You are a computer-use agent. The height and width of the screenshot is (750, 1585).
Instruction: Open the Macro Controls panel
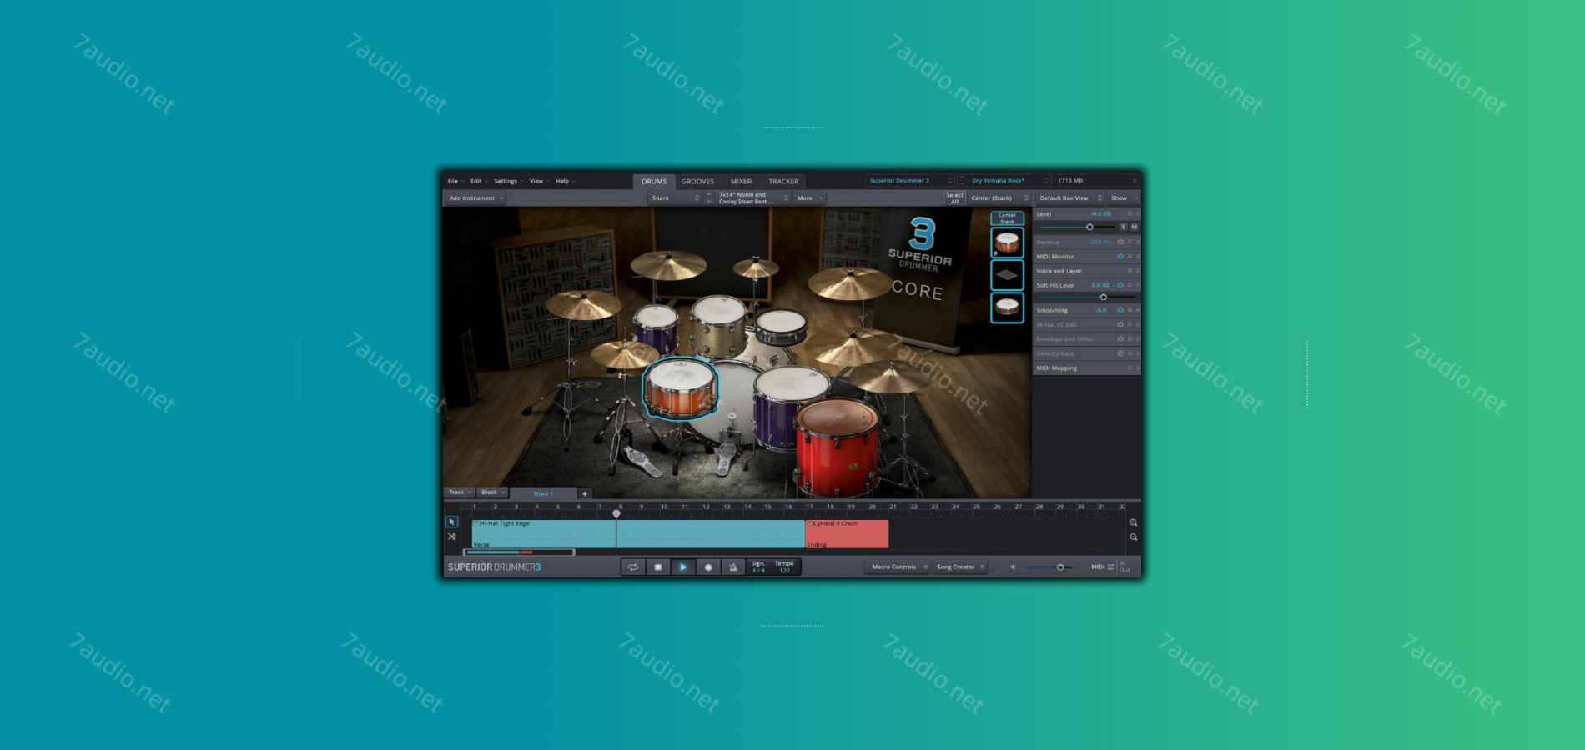pyautogui.click(x=898, y=567)
